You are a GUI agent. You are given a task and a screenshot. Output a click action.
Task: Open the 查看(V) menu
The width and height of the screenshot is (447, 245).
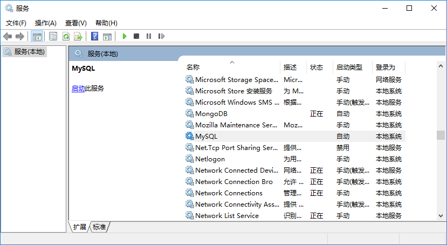coord(75,23)
